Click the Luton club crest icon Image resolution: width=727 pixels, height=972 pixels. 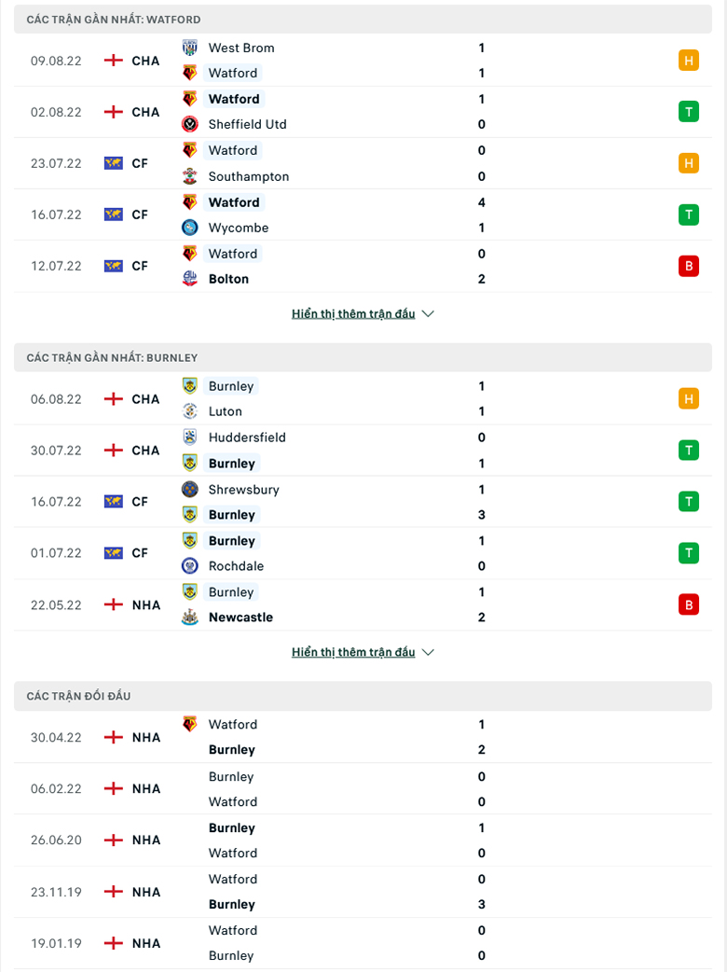190,411
